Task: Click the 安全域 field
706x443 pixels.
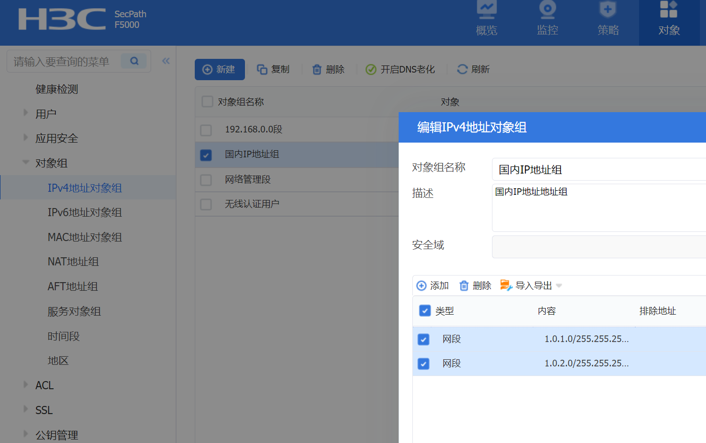Action: pyautogui.click(x=598, y=247)
